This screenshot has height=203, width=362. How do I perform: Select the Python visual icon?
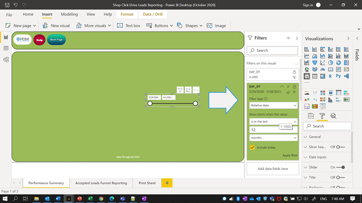338,76
